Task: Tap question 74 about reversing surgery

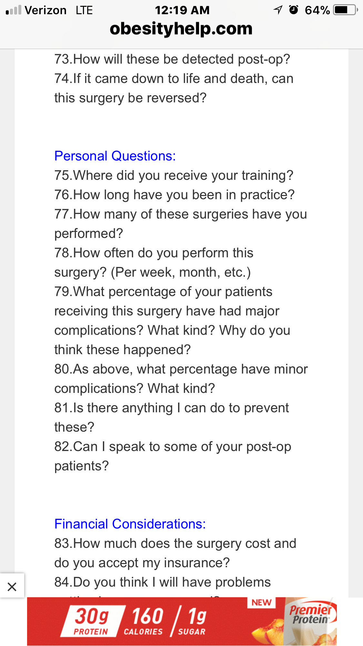Action: tap(174, 88)
